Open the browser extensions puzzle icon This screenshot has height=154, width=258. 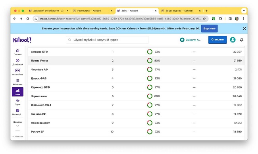tap(220, 19)
